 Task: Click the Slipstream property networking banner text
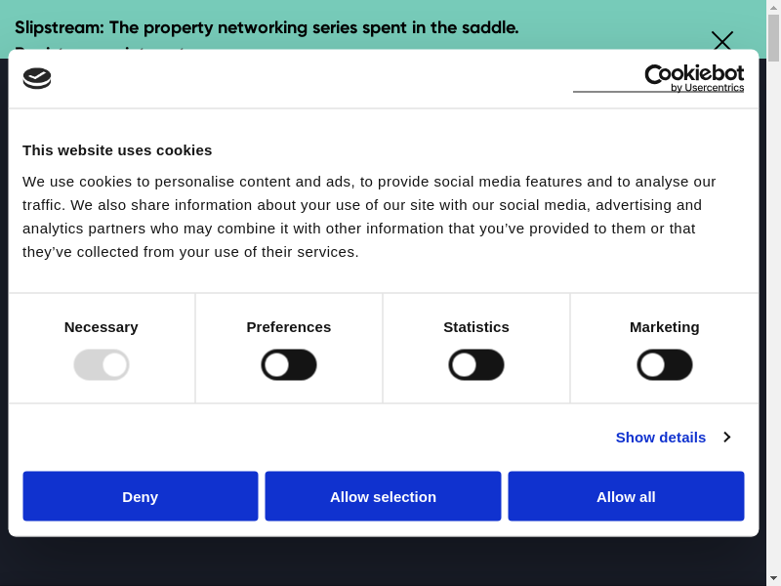267,27
